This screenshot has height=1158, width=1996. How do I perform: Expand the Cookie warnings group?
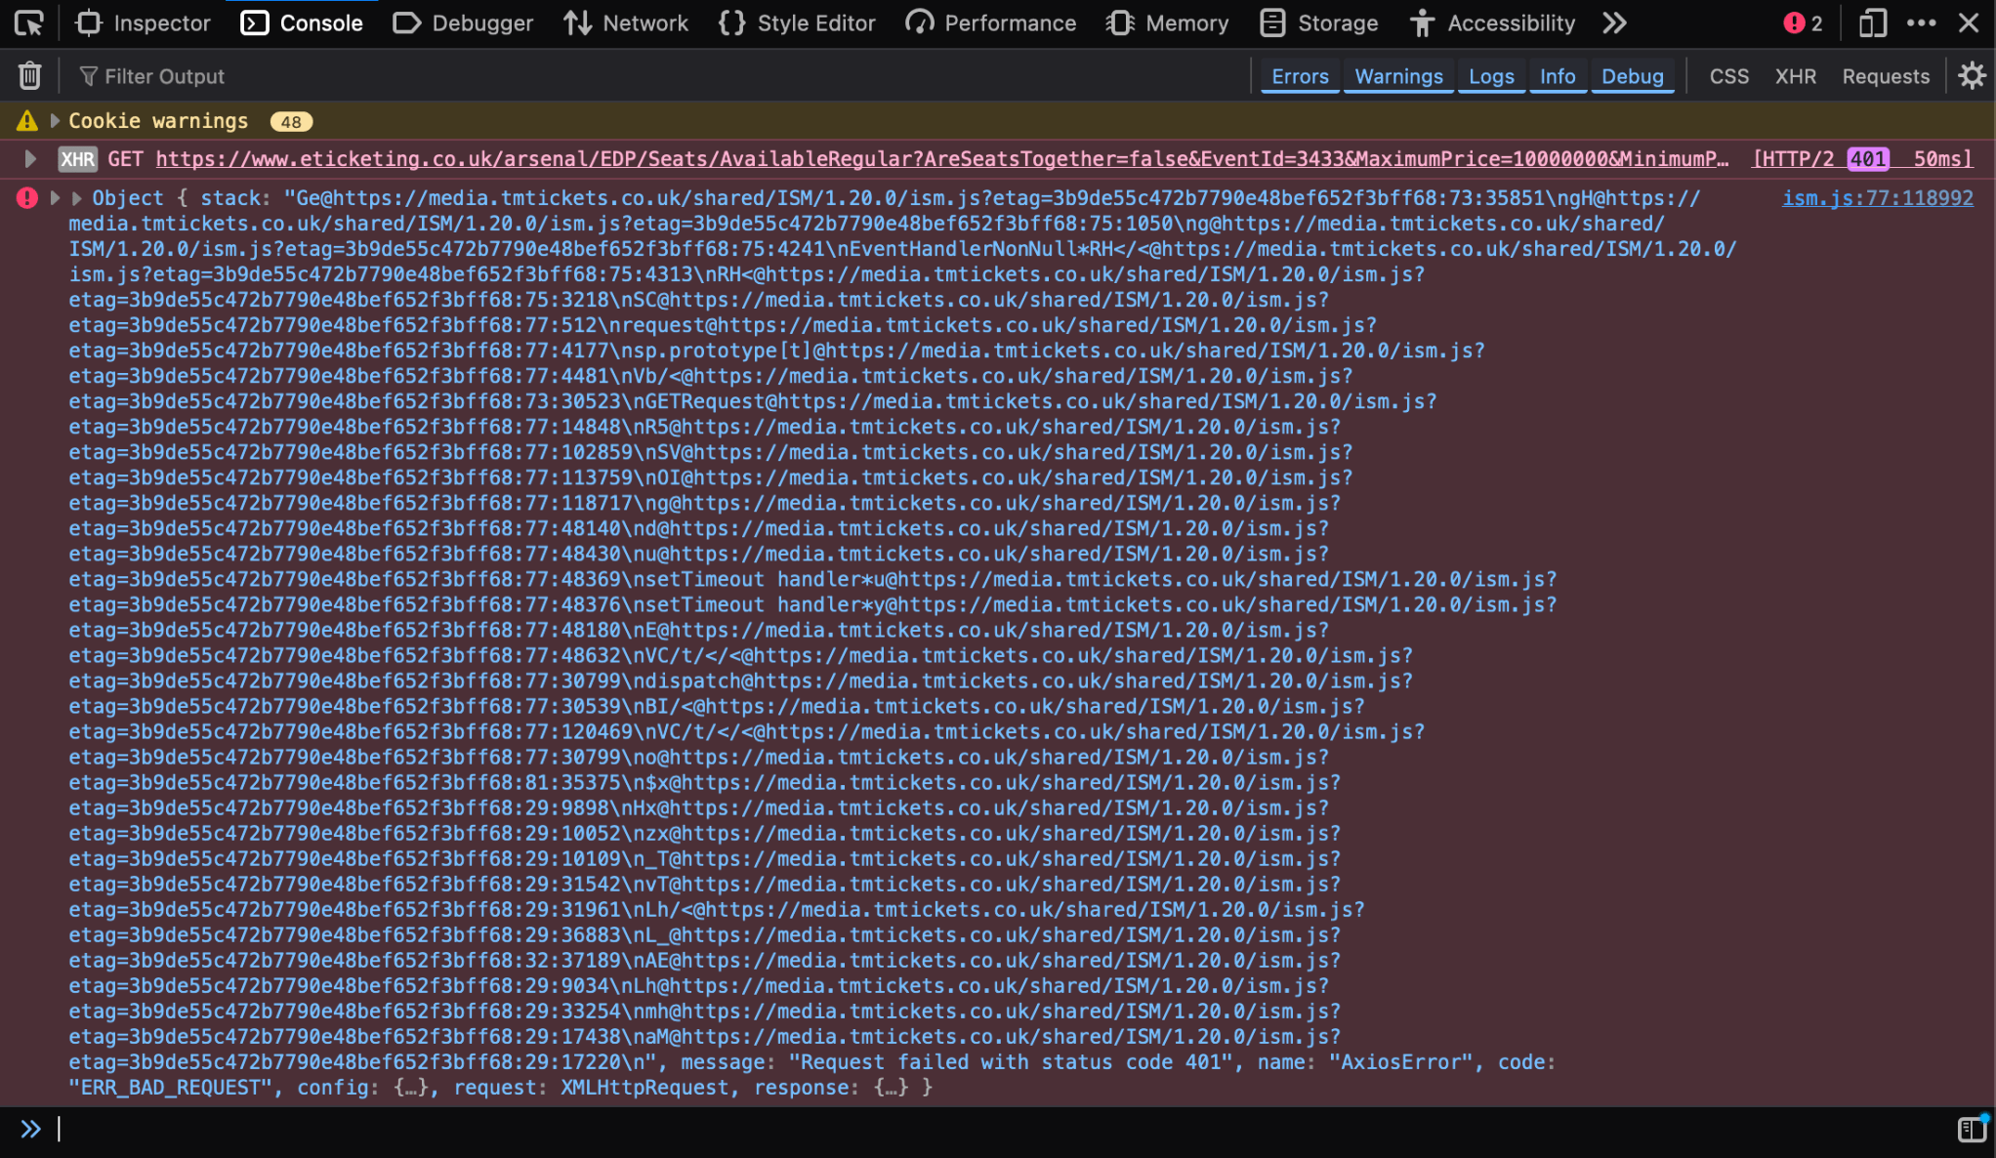(56, 121)
